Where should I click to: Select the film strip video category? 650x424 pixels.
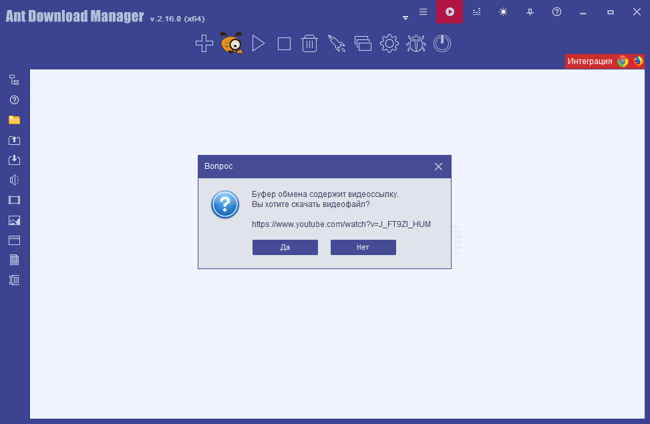coord(14,200)
